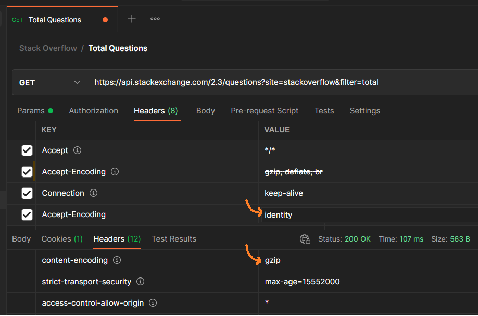This screenshot has width=478, height=316.
Task: Click the Size 563 B indicator
Action: coord(450,239)
